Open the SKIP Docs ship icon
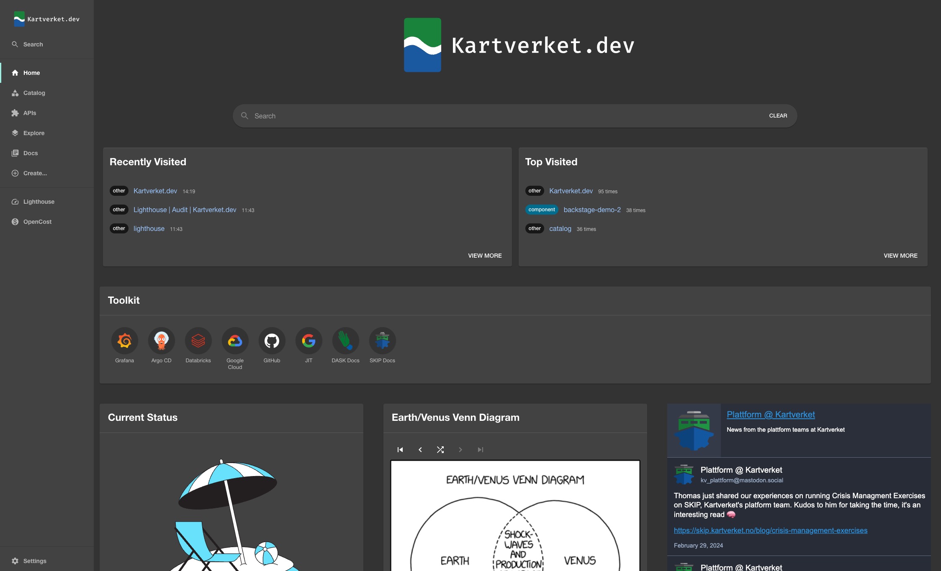The height and width of the screenshot is (571, 941). [x=382, y=341]
